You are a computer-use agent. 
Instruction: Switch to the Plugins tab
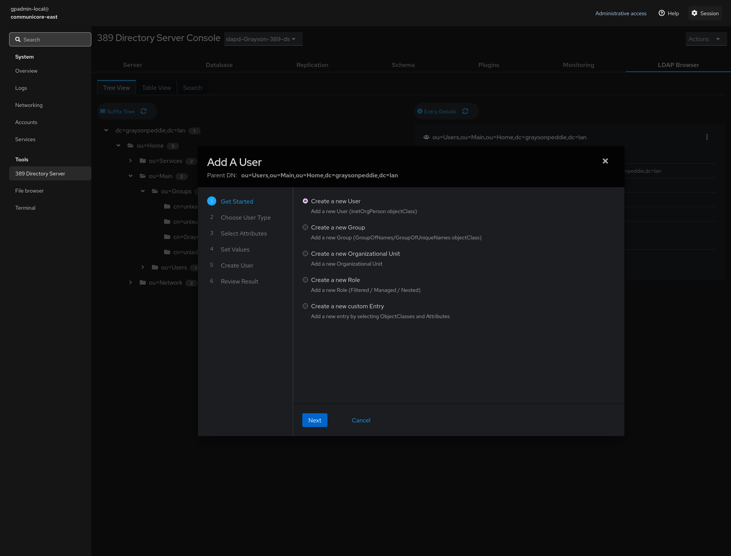pos(489,65)
